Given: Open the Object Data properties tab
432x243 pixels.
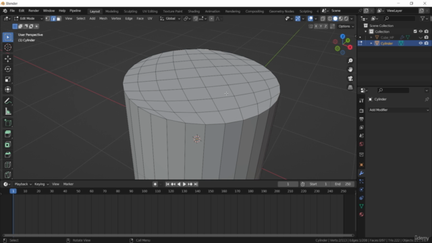Looking at the screenshot, I should point(361,206).
